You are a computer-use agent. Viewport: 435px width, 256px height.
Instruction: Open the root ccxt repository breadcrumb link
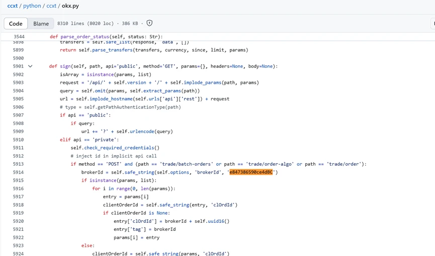[13, 6]
